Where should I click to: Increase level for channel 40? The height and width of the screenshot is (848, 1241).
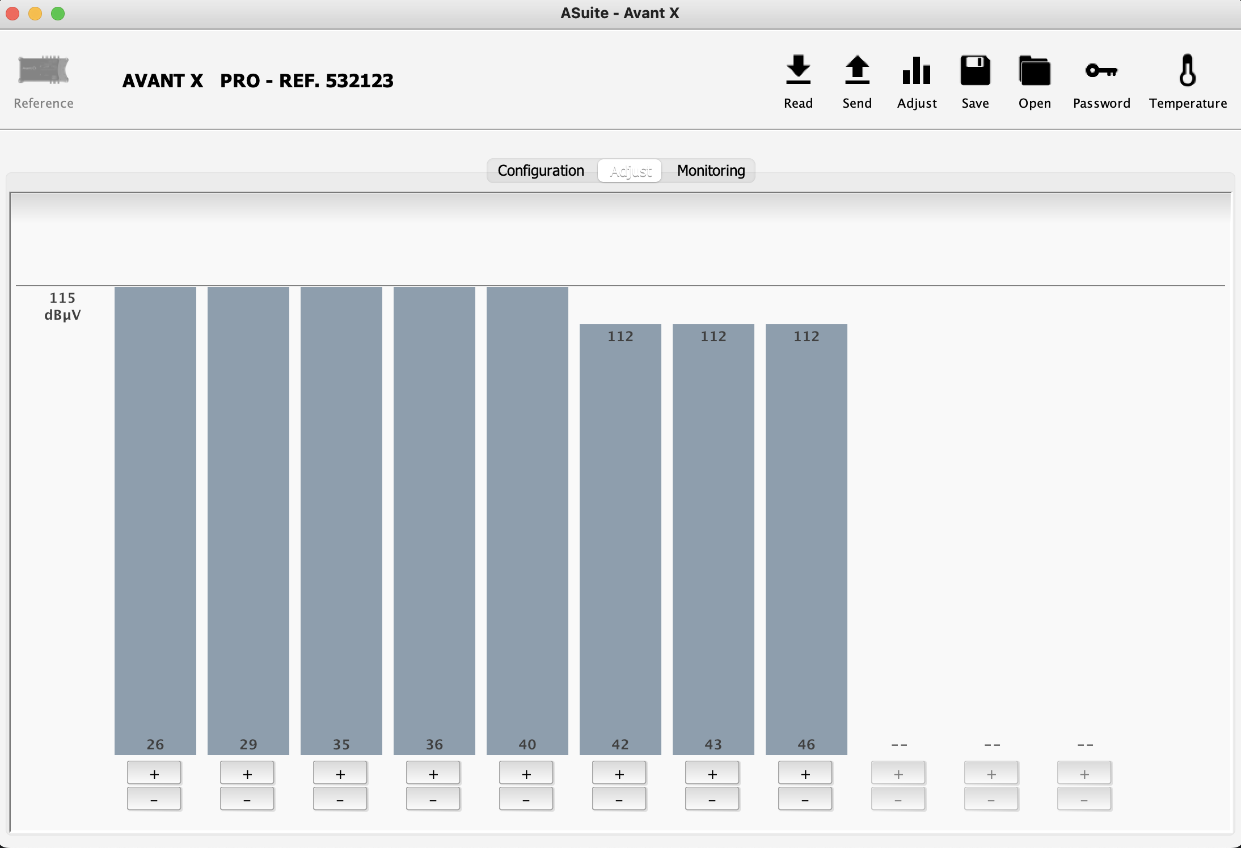(x=526, y=773)
